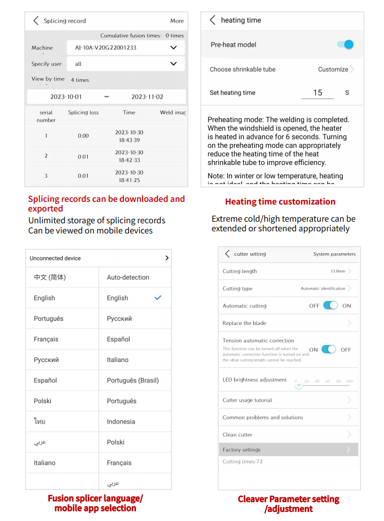Toggle the Automatic cutting switch
The height and width of the screenshot is (521, 384).
click(330, 306)
